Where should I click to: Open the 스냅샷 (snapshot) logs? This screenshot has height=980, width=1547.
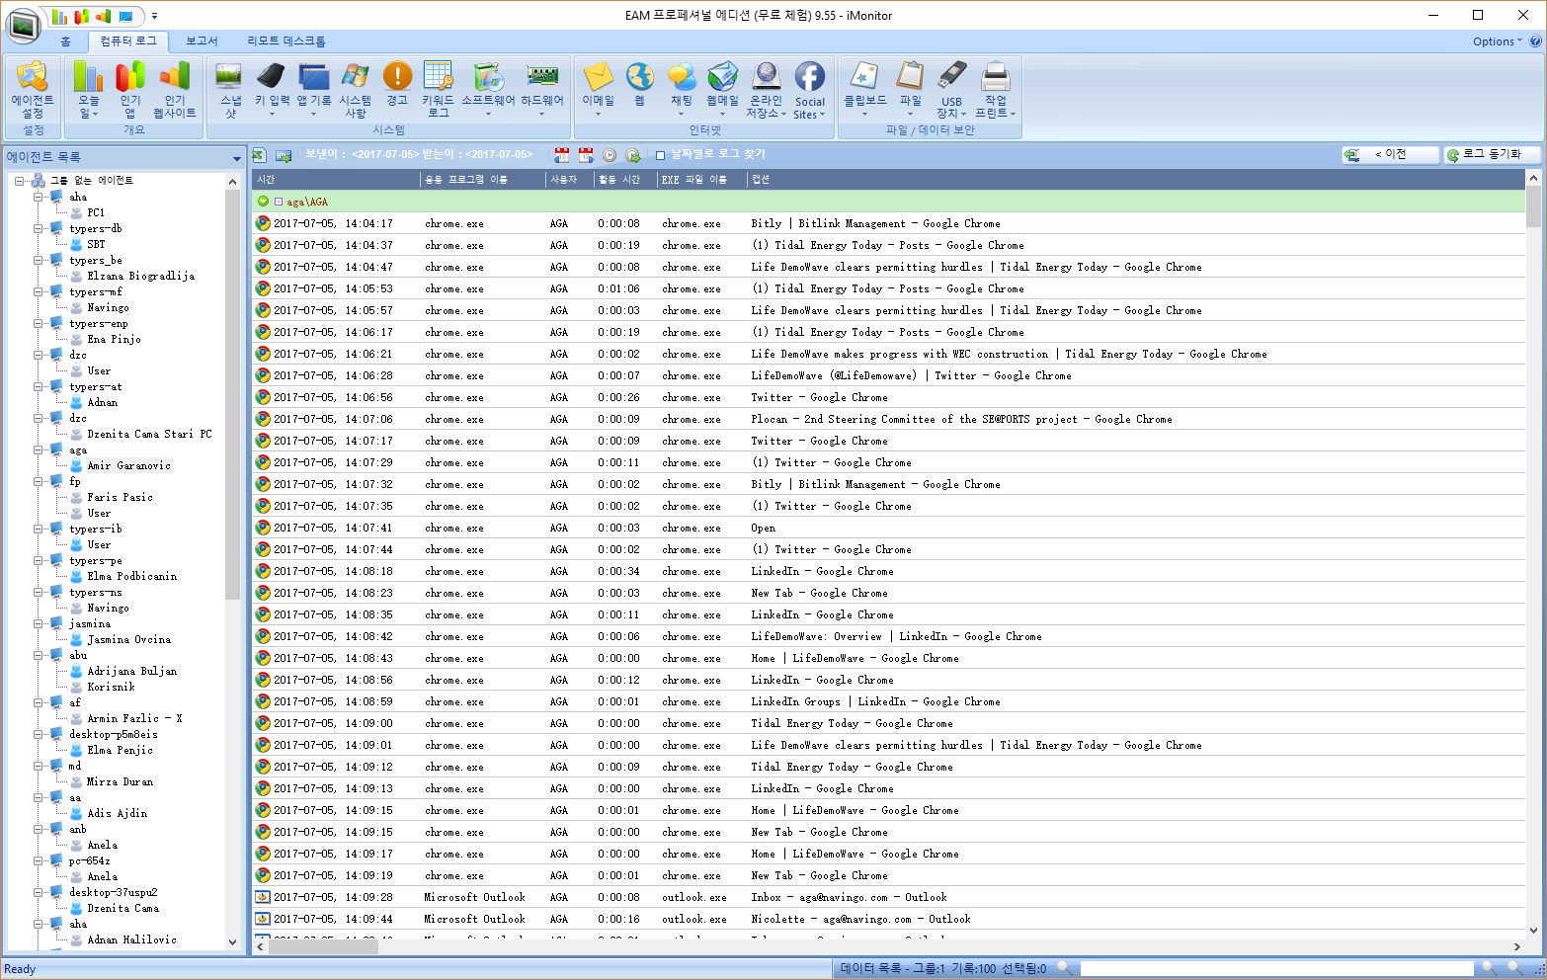pyautogui.click(x=230, y=89)
